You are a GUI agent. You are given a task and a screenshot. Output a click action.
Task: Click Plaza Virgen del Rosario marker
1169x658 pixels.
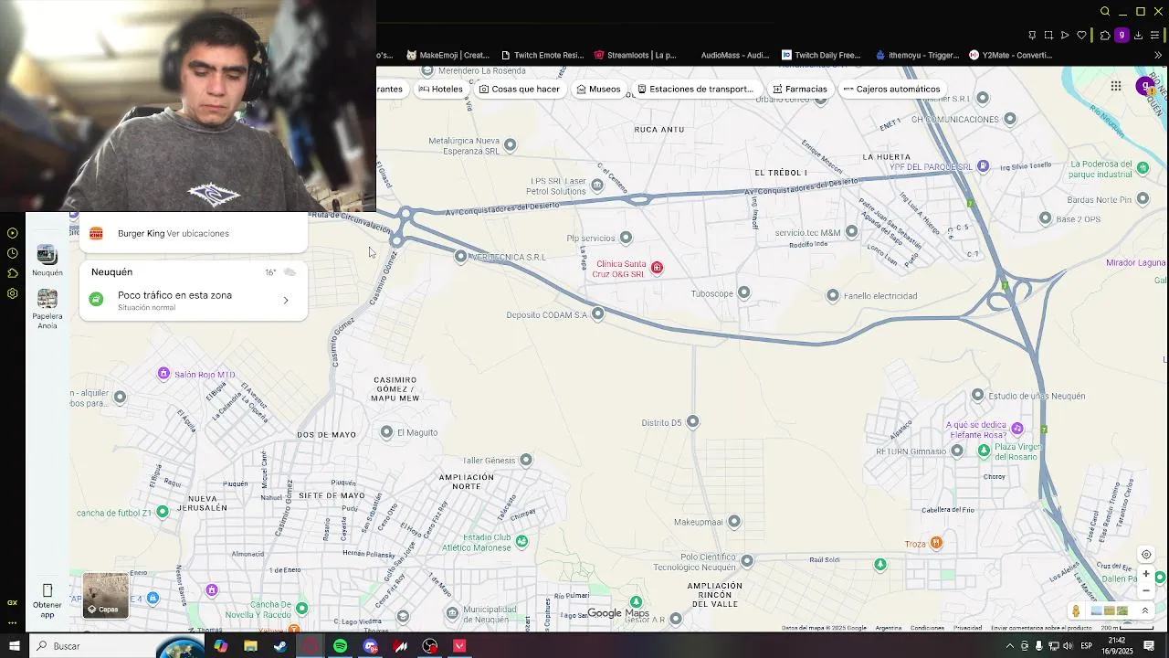(984, 451)
